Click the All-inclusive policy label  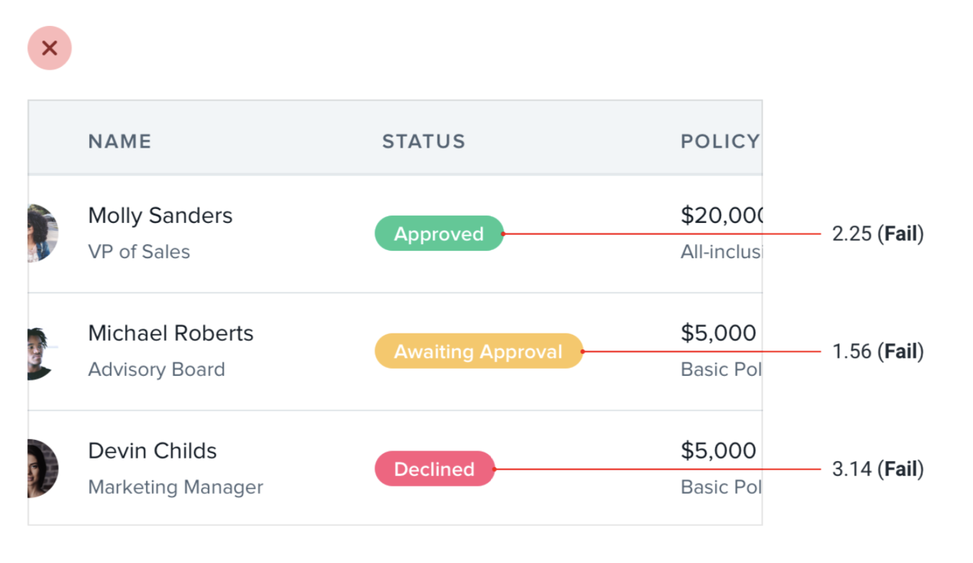(720, 252)
